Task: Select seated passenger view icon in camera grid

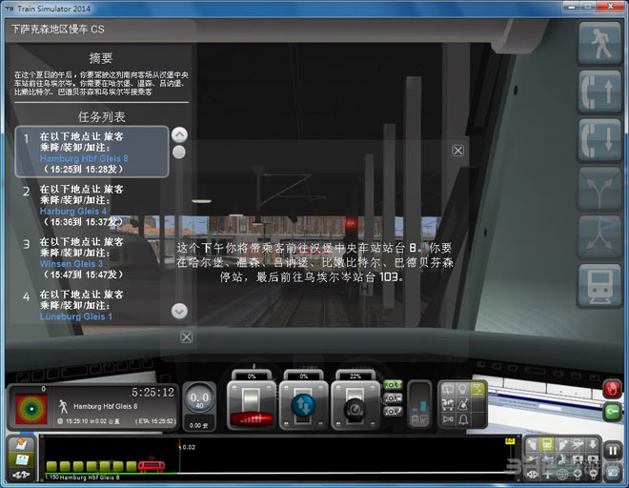Action: point(562,459)
